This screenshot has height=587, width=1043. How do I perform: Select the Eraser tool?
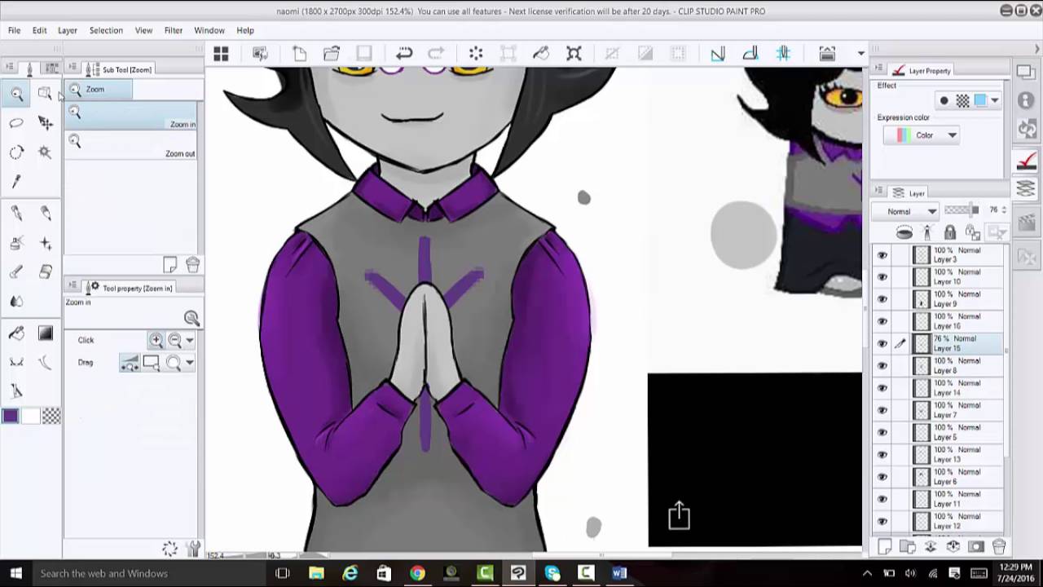coord(46,272)
